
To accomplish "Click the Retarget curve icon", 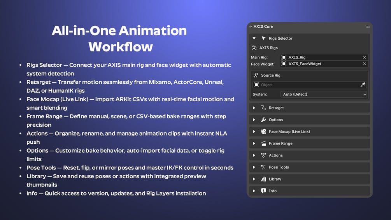I will point(263,108).
